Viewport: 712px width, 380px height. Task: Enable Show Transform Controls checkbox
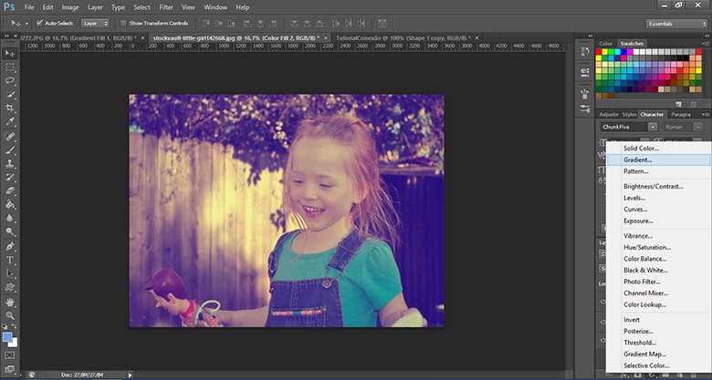point(124,22)
